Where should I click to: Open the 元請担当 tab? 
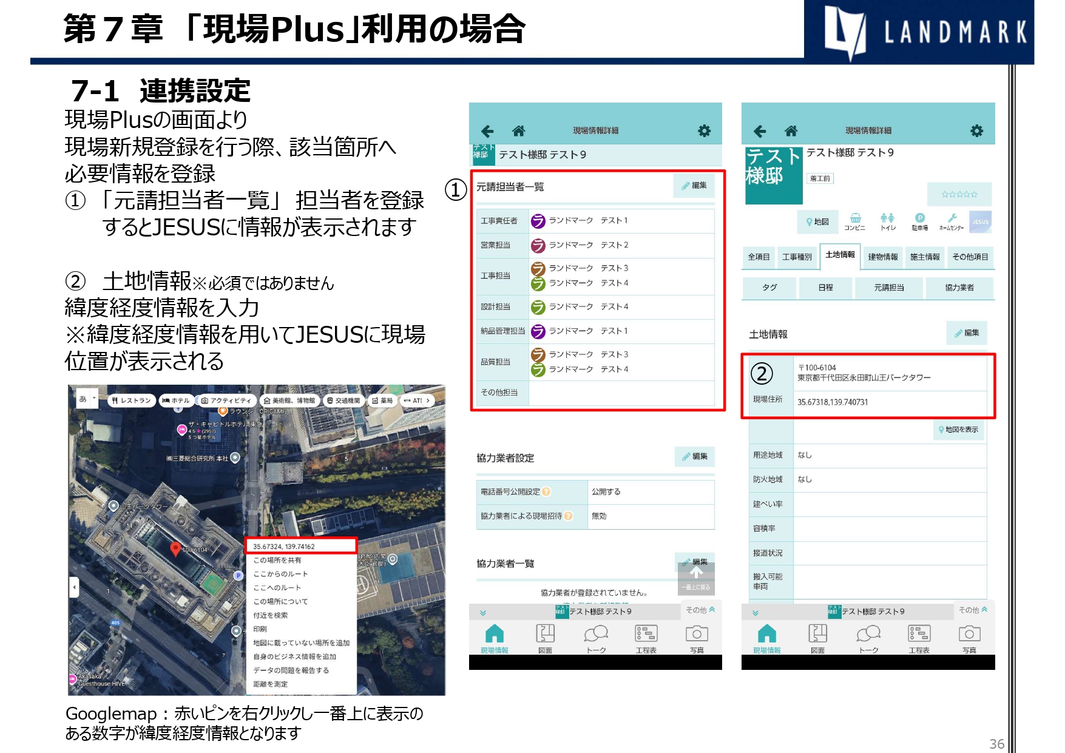tap(889, 288)
